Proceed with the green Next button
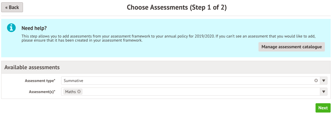Viewport: 333px width, 114px height. (x=323, y=108)
